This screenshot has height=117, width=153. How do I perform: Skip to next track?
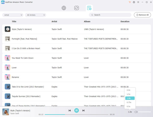(83, 110)
